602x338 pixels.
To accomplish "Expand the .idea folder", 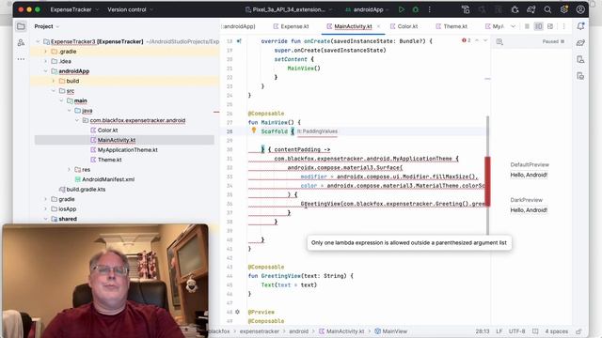I will pyautogui.click(x=46, y=61).
